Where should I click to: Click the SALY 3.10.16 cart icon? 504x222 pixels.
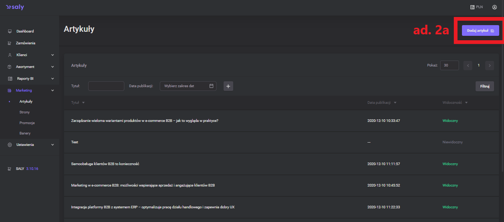click(x=10, y=169)
